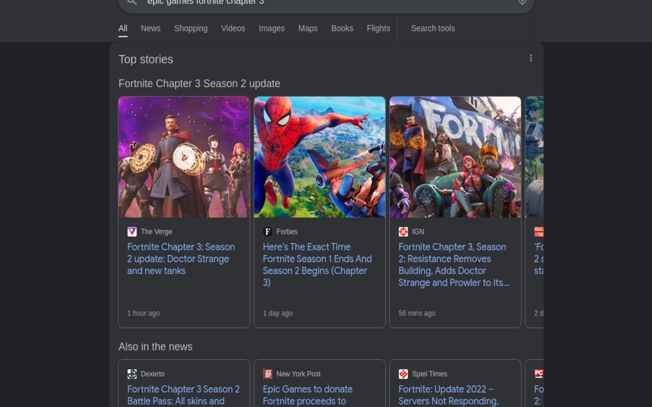Click the Top stories heading
The width and height of the screenshot is (652, 407).
[146, 60]
